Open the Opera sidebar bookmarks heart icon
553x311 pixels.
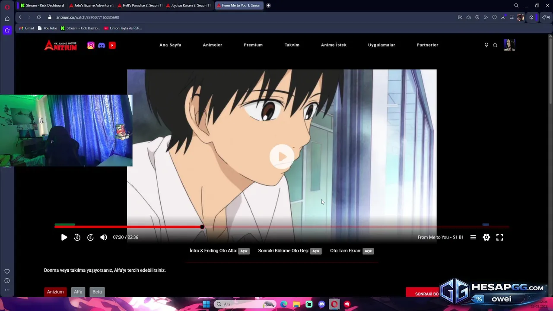coord(7,271)
